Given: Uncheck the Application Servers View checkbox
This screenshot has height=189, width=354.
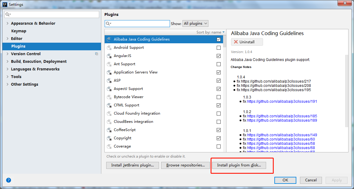Looking at the screenshot, I should pyautogui.click(x=219, y=72).
